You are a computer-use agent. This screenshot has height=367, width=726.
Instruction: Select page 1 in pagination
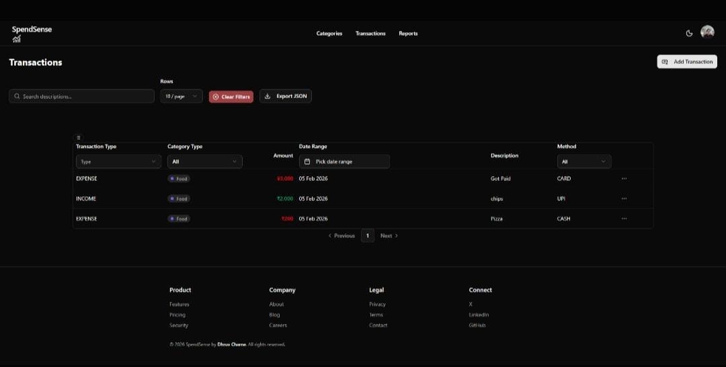click(368, 235)
